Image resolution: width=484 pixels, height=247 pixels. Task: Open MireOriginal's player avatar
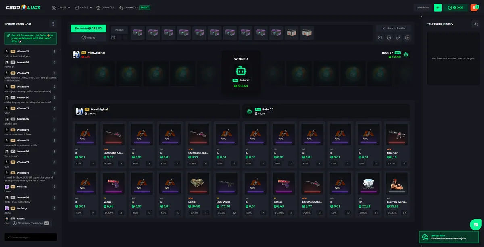coord(76,54)
